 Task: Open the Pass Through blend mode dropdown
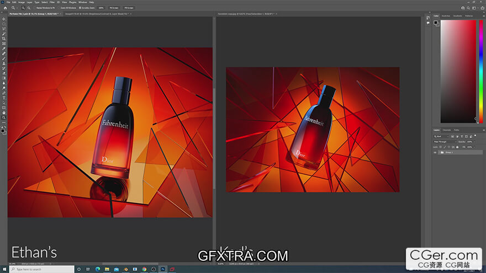coord(445,142)
